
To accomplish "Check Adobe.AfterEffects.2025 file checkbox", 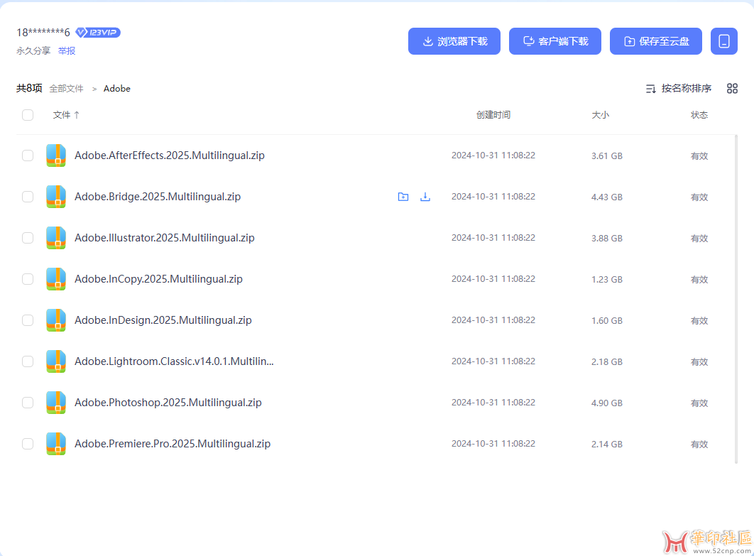I will (28, 156).
